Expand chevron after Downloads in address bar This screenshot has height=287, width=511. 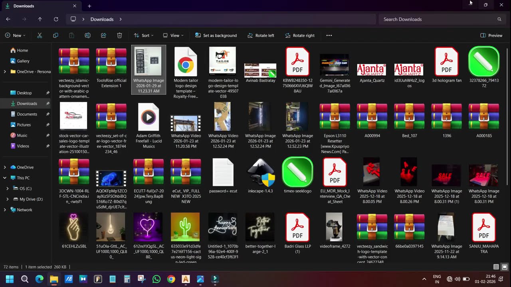coord(120,19)
